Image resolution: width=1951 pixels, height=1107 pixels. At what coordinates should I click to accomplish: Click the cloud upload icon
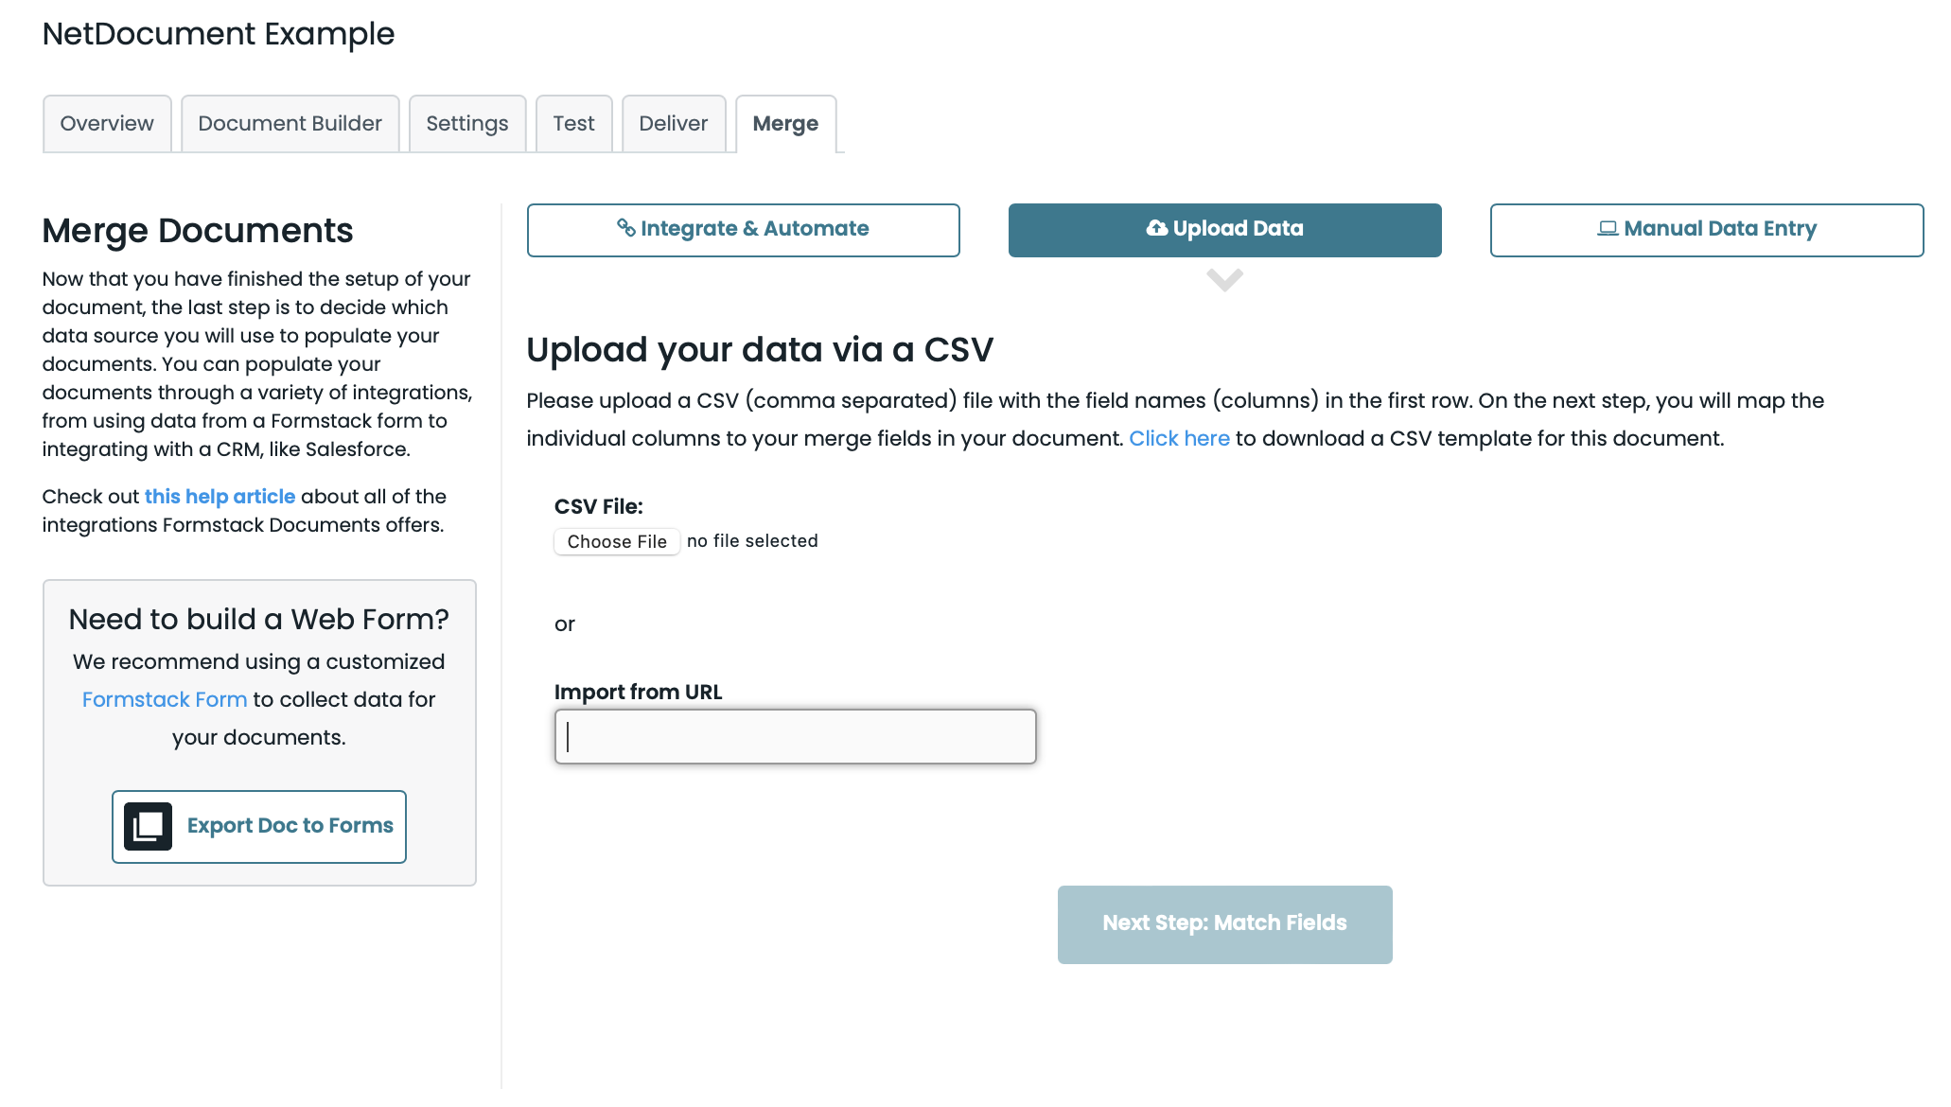(1156, 228)
